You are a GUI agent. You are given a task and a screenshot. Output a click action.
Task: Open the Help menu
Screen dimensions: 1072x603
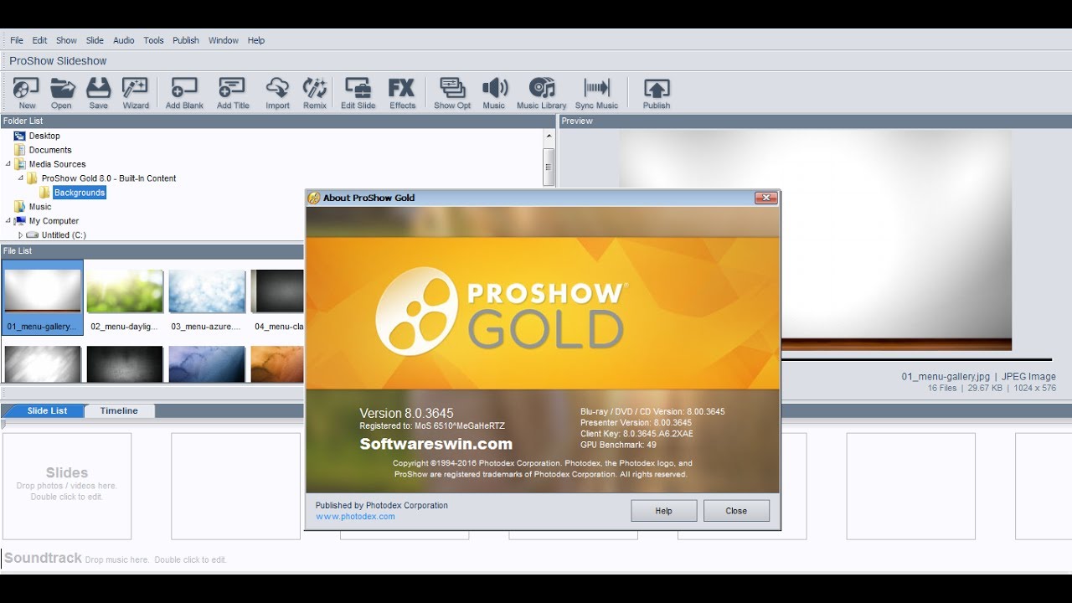point(256,40)
